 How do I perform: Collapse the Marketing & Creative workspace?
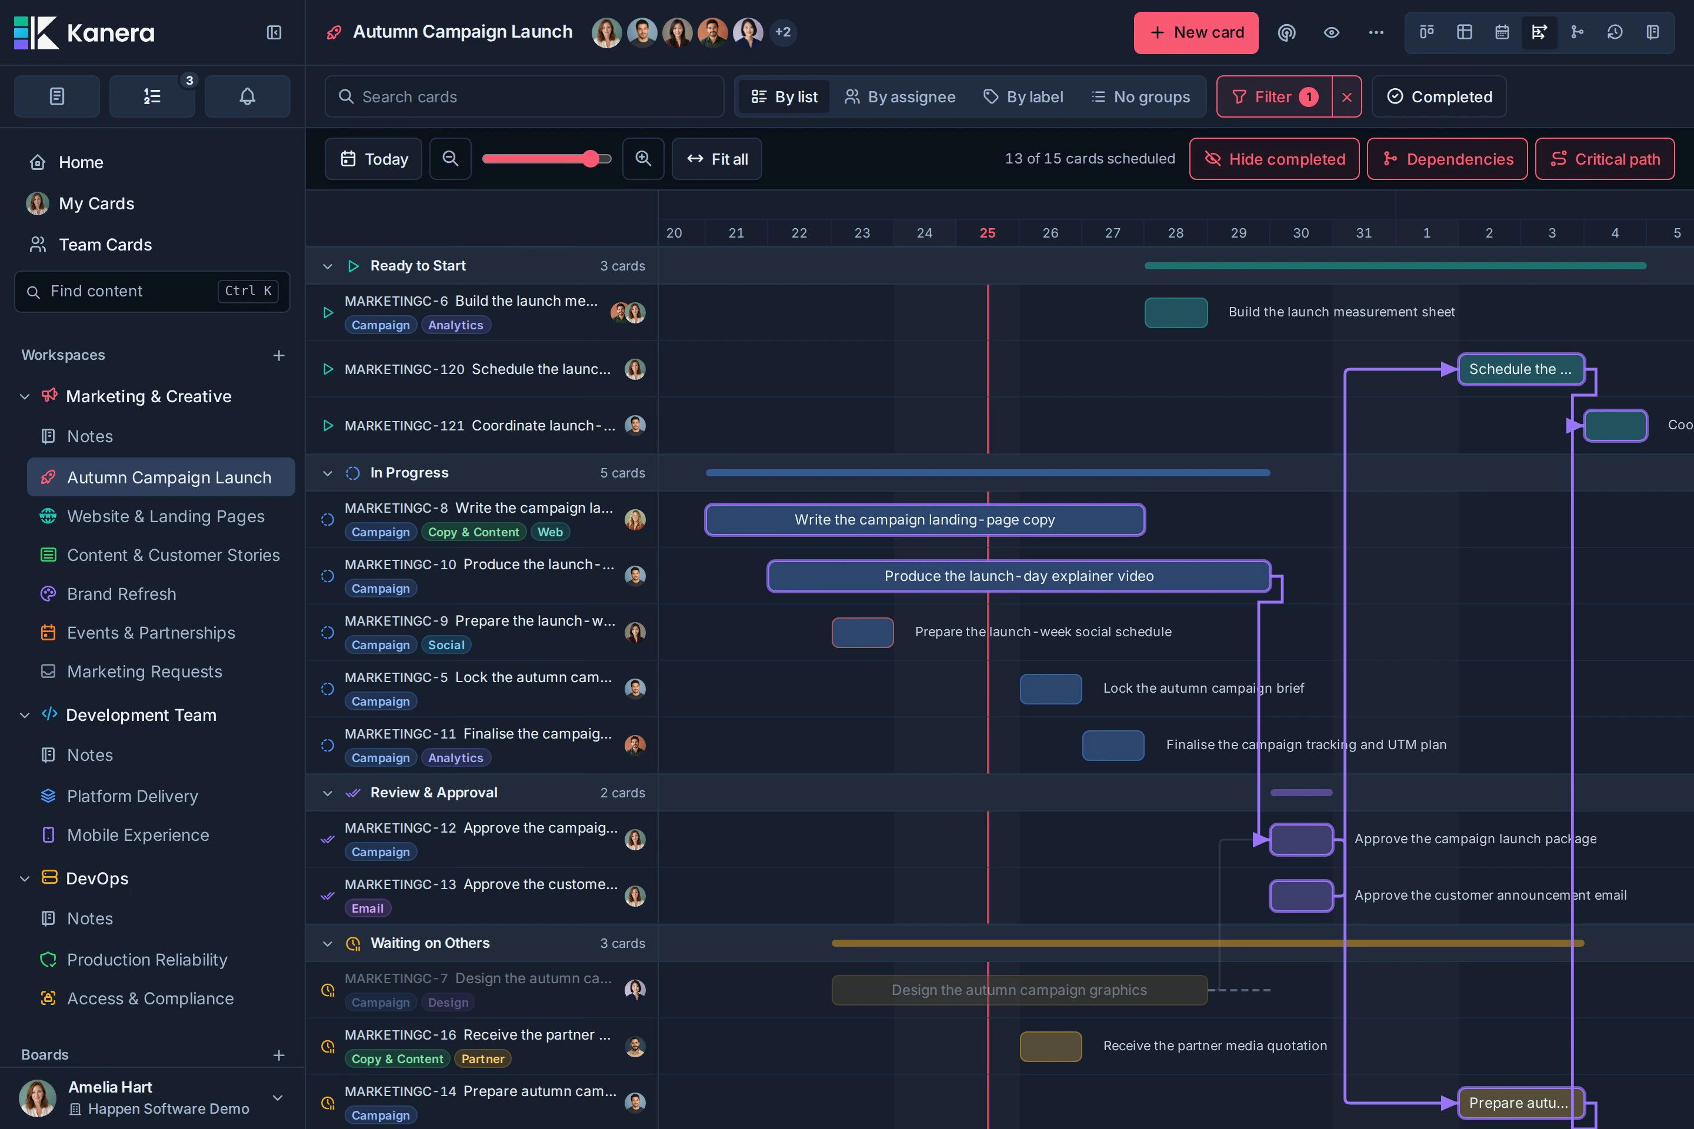point(25,397)
